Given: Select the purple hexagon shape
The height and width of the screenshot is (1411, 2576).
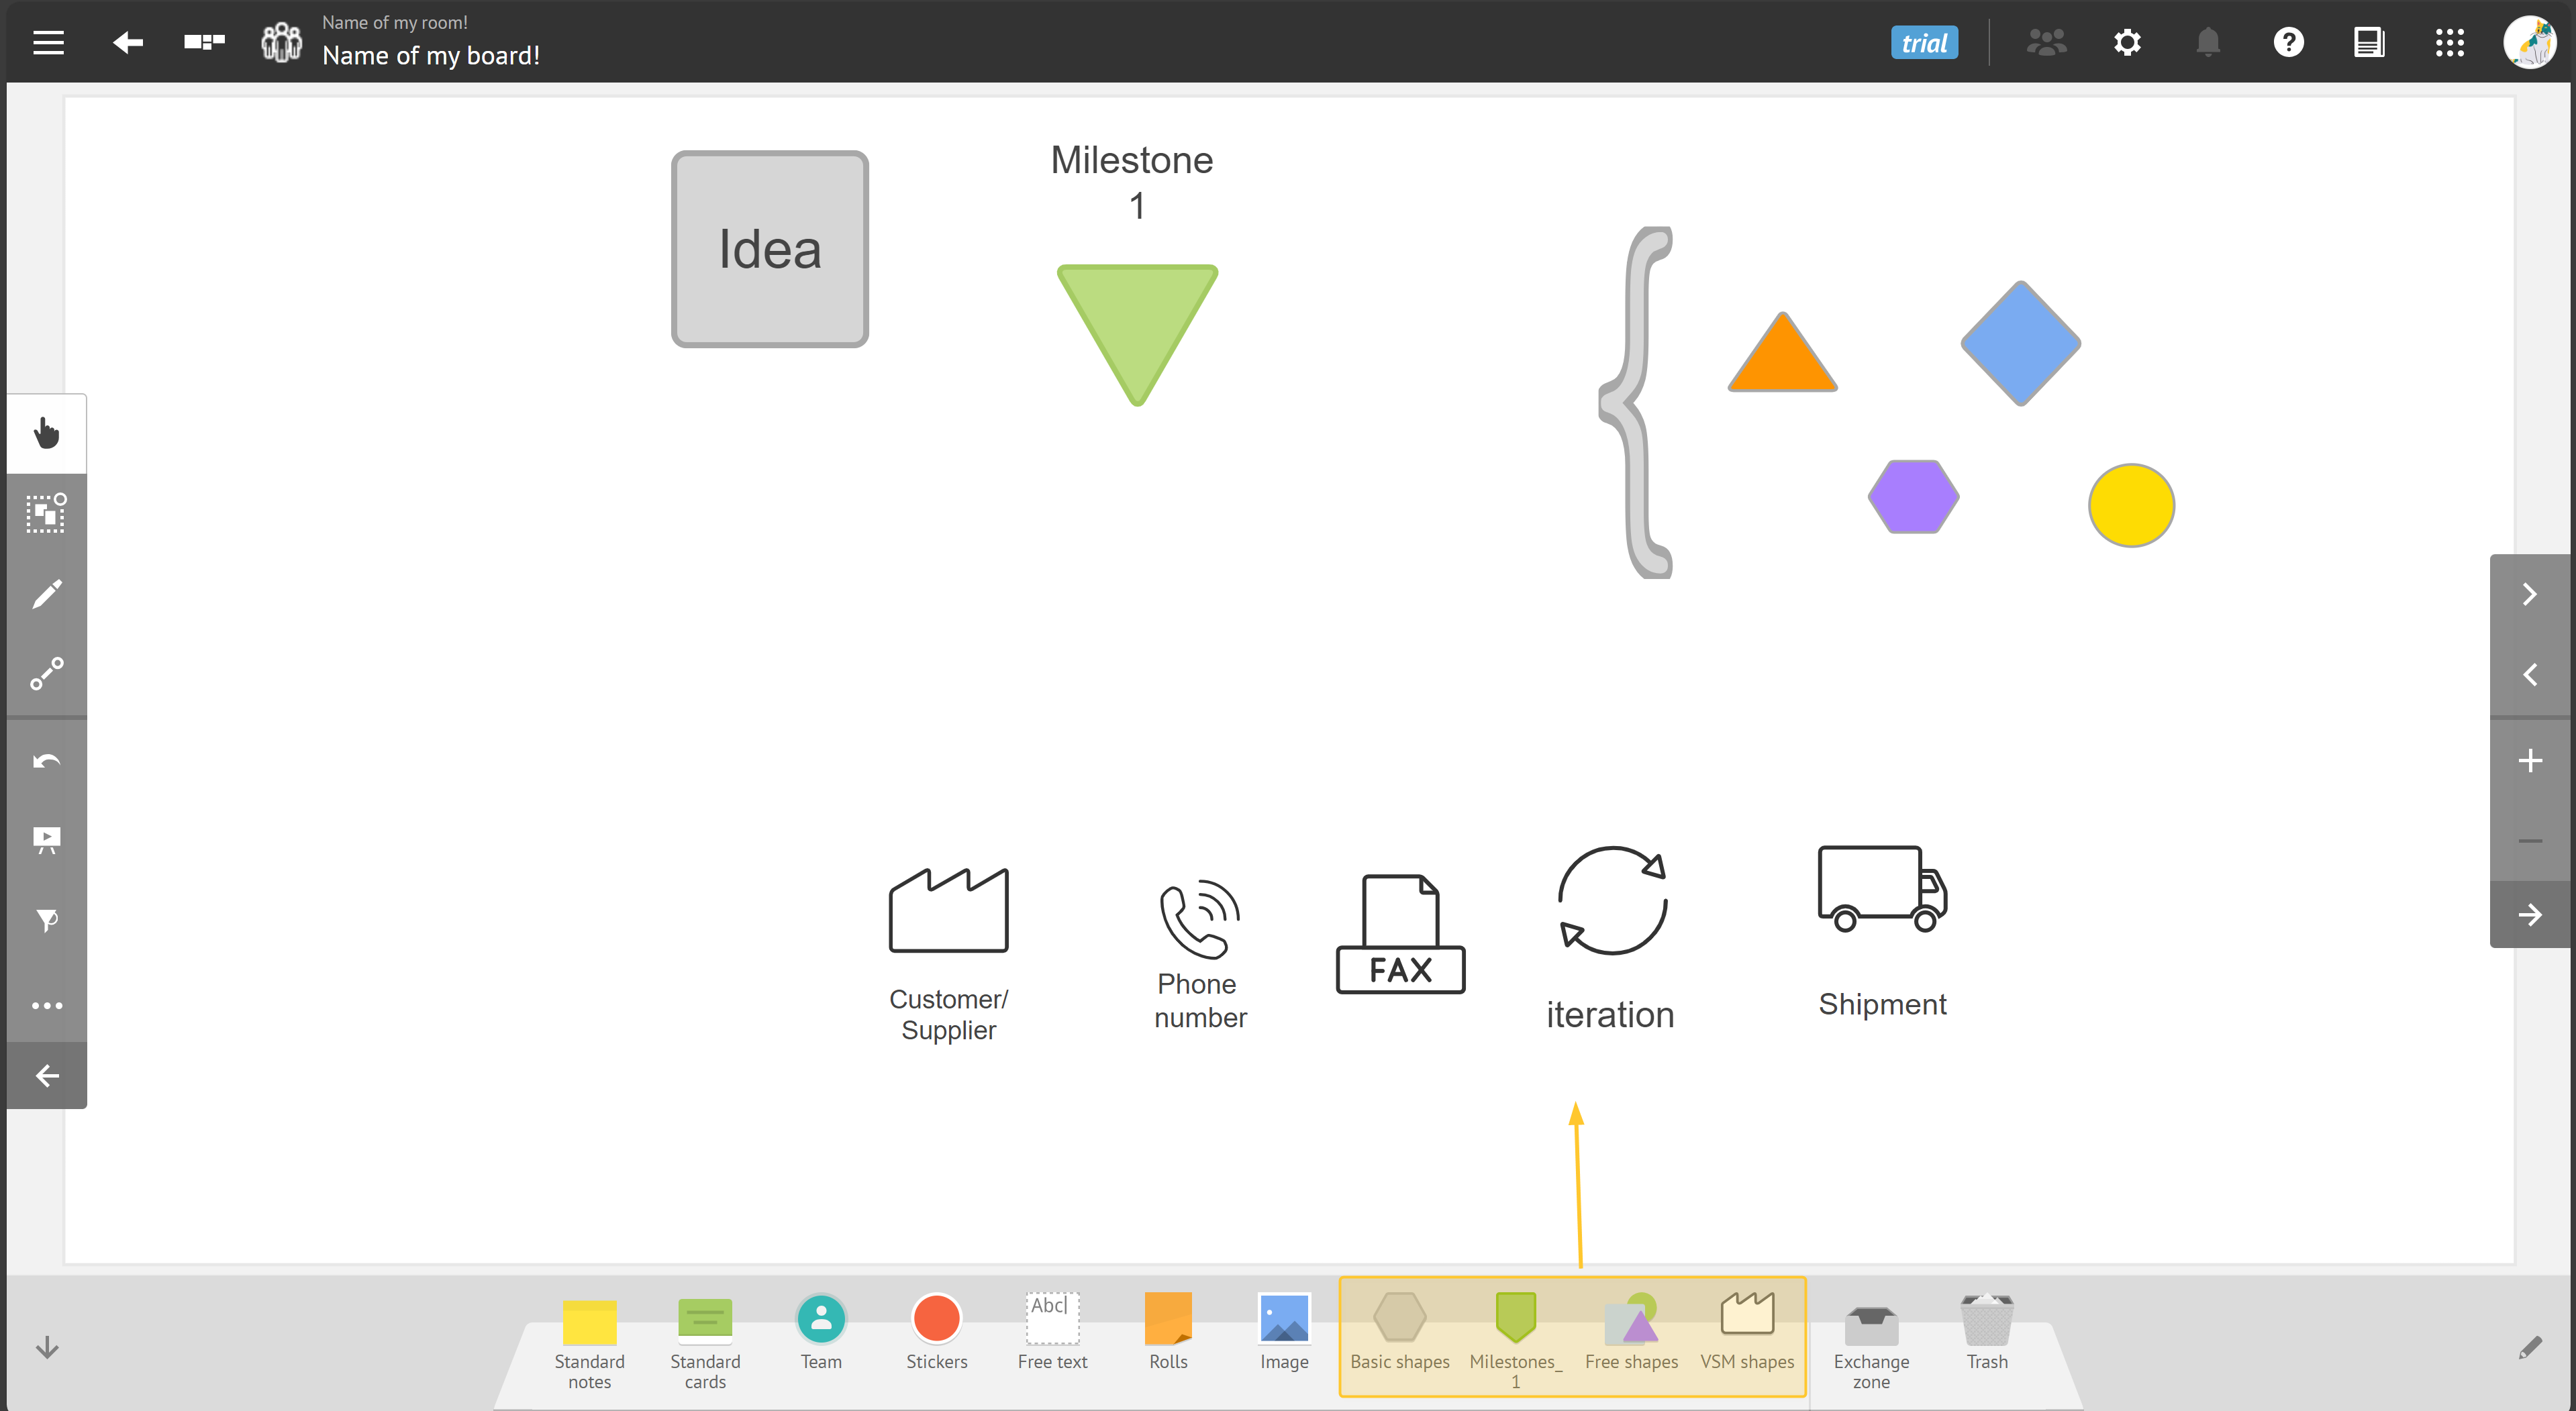Looking at the screenshot, I should (x=1913, y=496).
